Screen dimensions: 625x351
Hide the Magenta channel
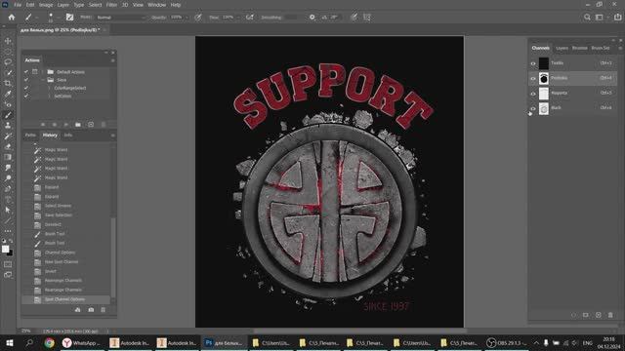pos(533,94)
